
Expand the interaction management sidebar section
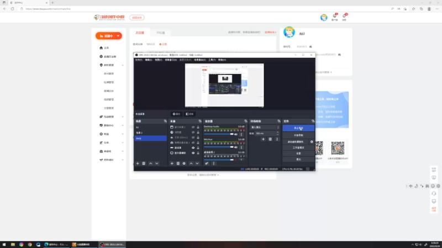pos(123,117)
